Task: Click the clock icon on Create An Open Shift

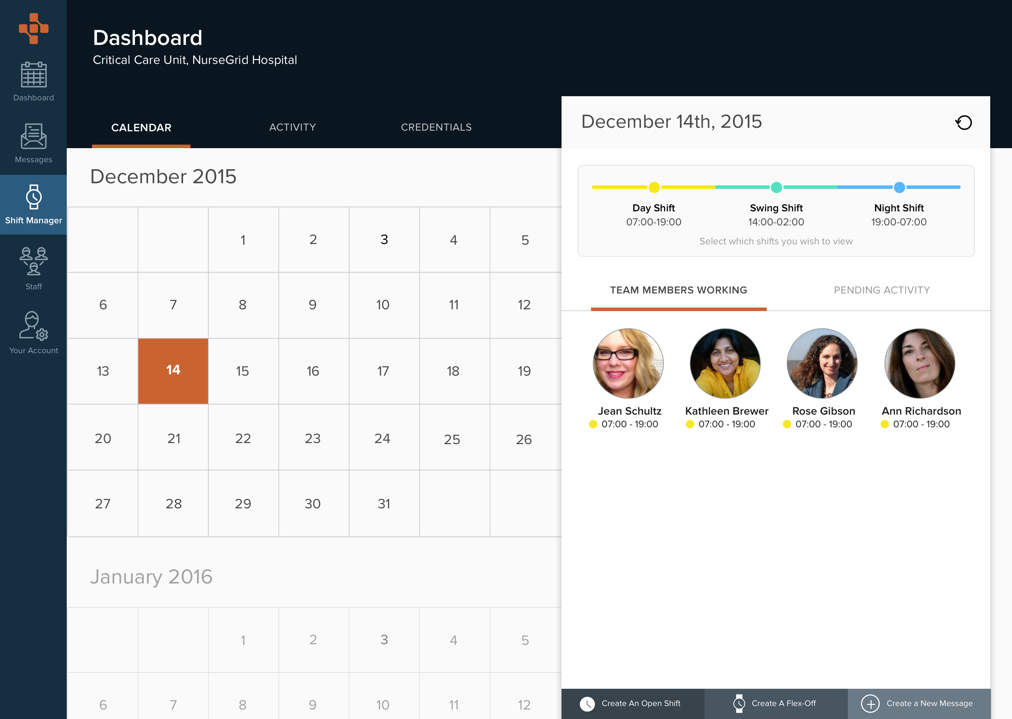Action: 587,704
